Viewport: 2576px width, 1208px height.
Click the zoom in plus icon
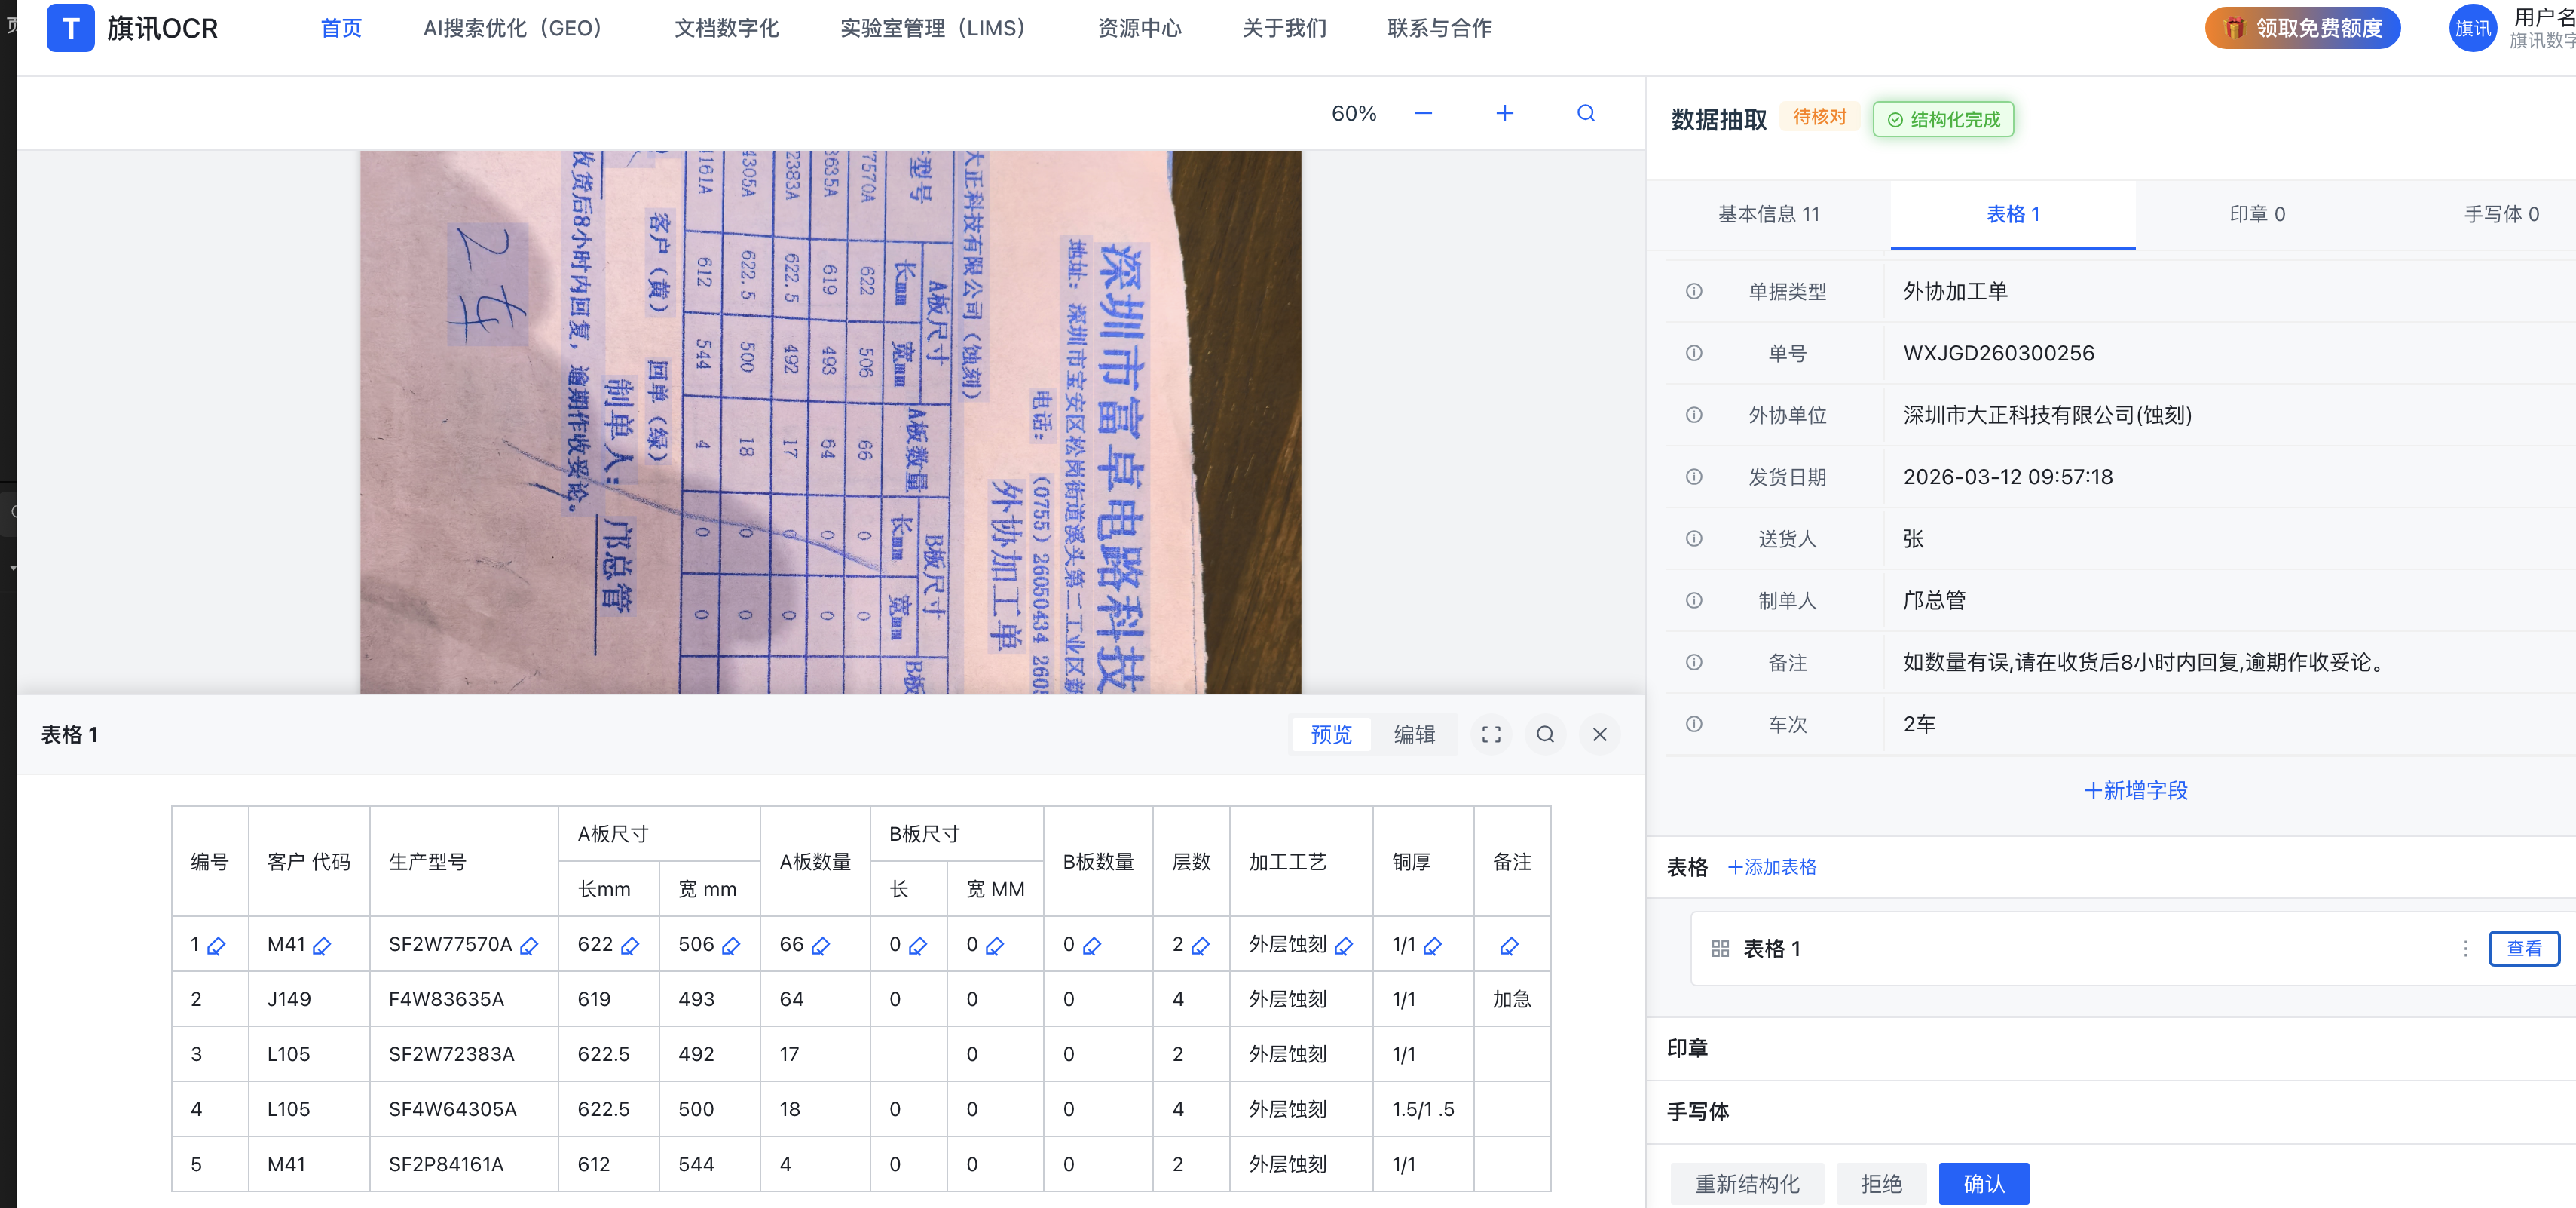[1504, 114]
